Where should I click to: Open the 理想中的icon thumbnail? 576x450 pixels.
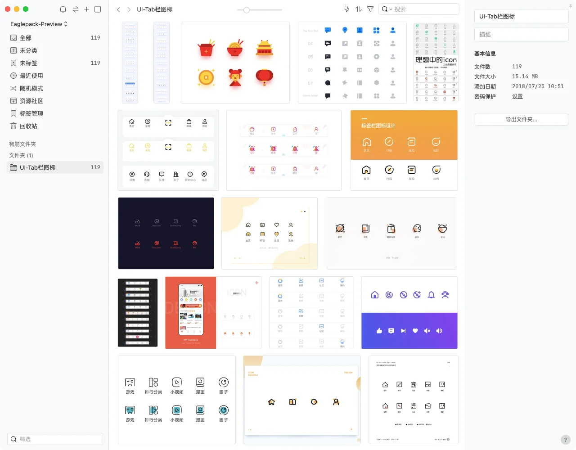click(436, 63)
